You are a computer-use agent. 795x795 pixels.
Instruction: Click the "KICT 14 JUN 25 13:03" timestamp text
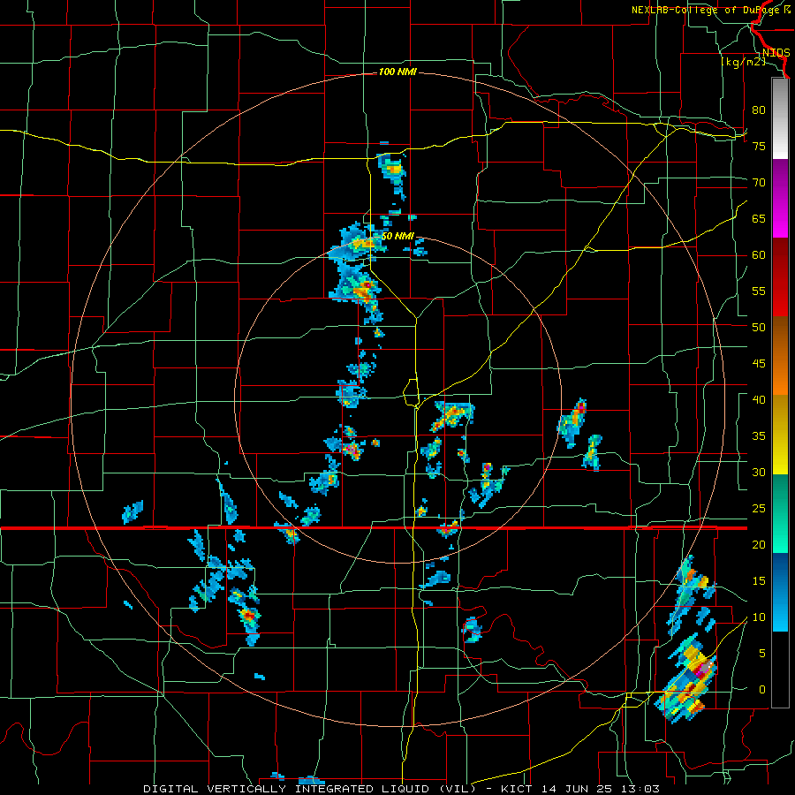click(580, 789)
